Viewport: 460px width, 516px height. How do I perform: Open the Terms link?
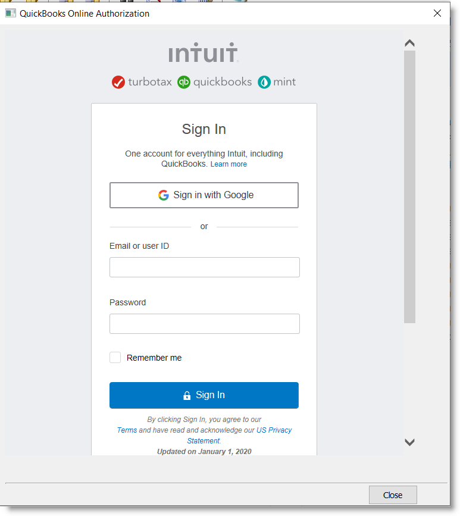(127, 430)
